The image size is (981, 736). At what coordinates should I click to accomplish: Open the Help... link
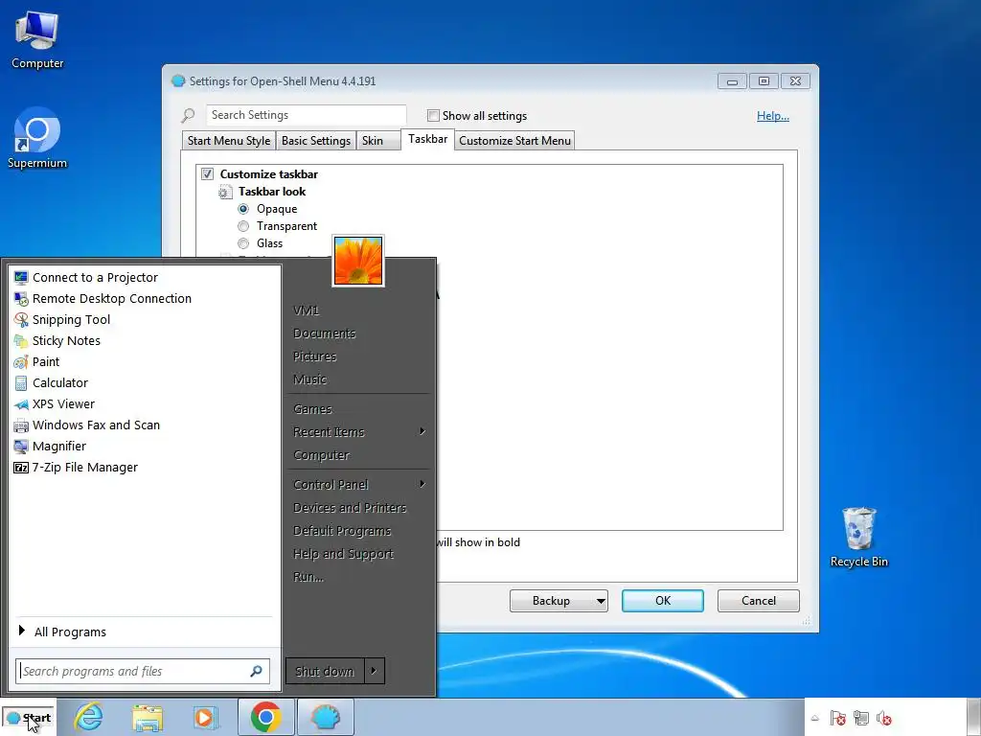click(773, 116)
